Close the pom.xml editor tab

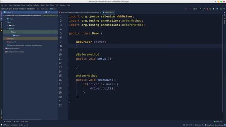coord(100,12)
